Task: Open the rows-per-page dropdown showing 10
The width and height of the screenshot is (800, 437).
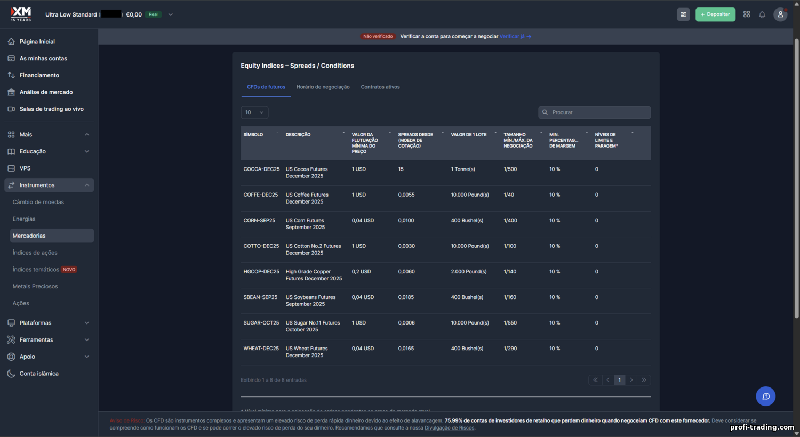Action: click(254, 112)
